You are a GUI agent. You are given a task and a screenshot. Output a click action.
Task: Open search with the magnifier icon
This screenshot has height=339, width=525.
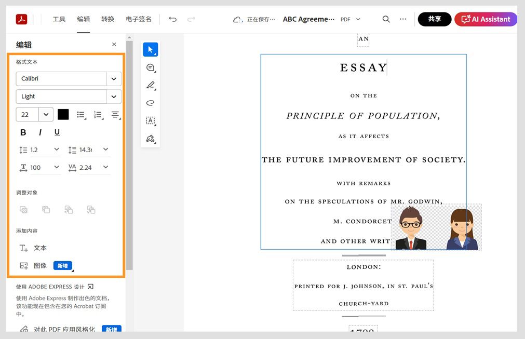(386, 19)
